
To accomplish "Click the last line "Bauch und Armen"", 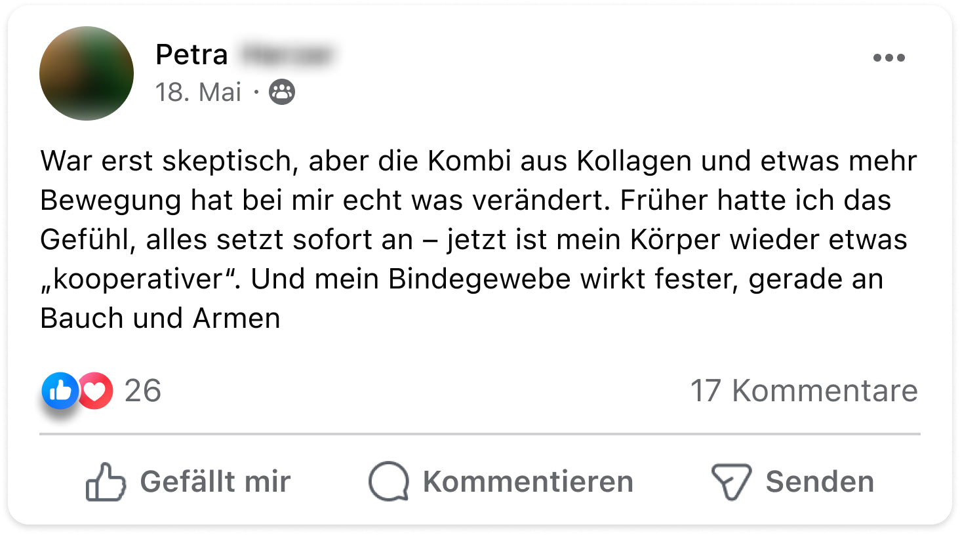I will pos(161,319).
